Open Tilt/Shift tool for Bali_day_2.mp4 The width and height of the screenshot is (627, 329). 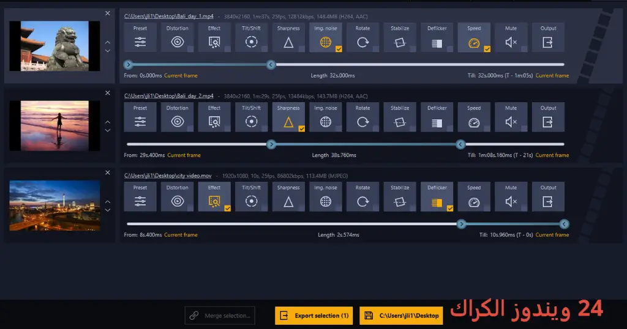pos(251,117)
